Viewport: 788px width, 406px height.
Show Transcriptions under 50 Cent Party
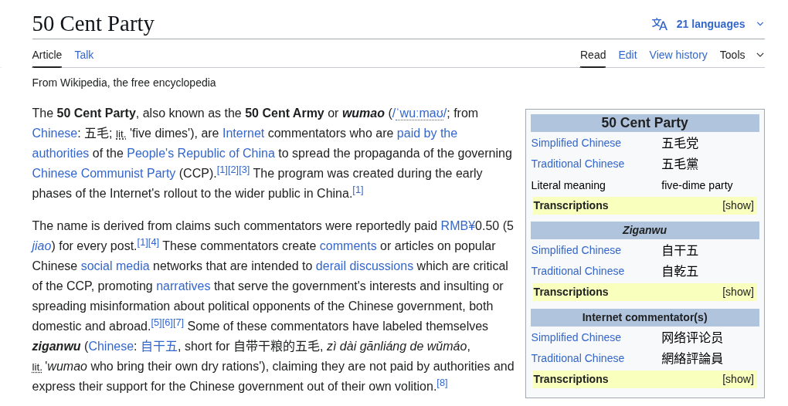(x=738, y=205)
